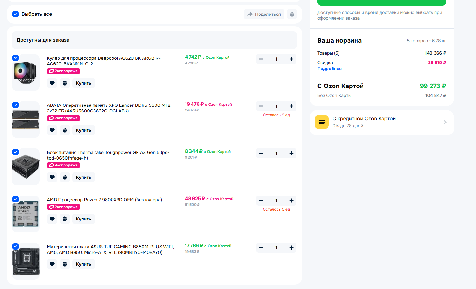Viewport: 476px width, 289px height.
Task: Delete ADATA XPG Lancer memory from cart
Action: (x=65, y=130)
